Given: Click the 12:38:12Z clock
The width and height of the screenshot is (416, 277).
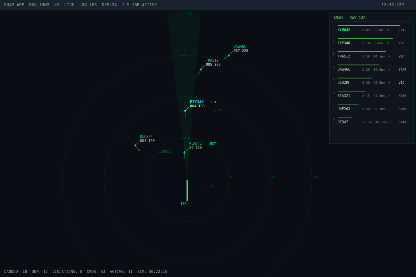Looking at the screenshot, I should click(x=392, y=5).
